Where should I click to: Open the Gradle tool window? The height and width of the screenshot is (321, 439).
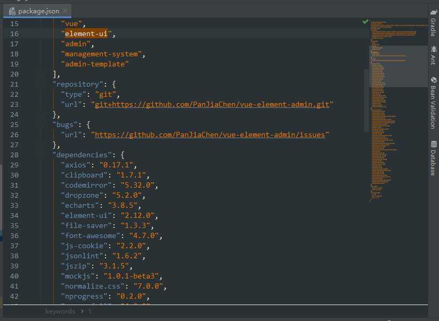433,23
